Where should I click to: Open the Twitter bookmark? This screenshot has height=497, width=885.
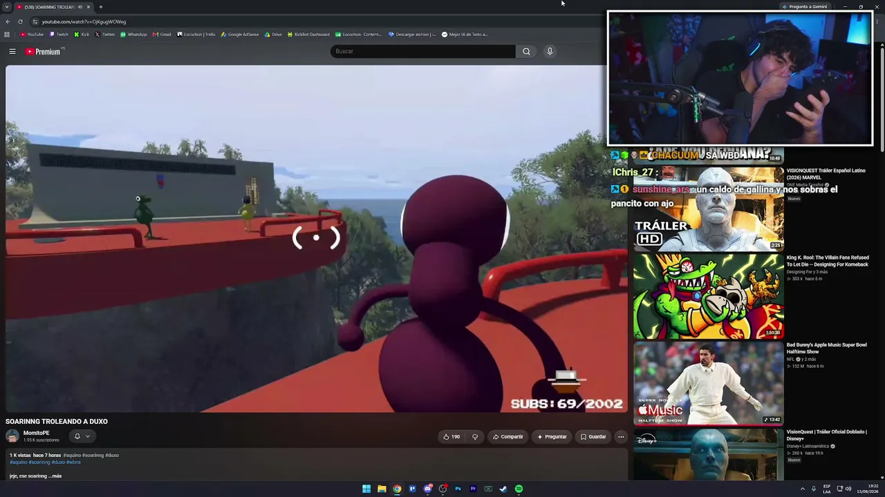coord(105,34)
